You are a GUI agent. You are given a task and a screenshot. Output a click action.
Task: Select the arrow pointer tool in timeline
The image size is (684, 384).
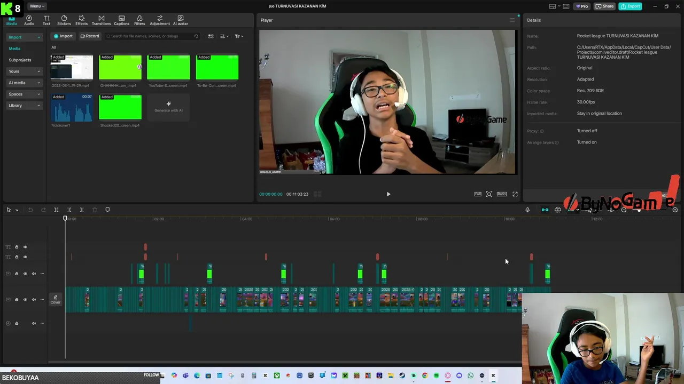click(x=9, y=210)
